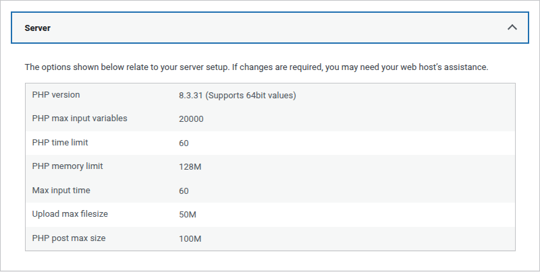Viewport: 540px width, 272px height.
Task: Select the 'Max input time' label
Action: click(x=61, y=191)
